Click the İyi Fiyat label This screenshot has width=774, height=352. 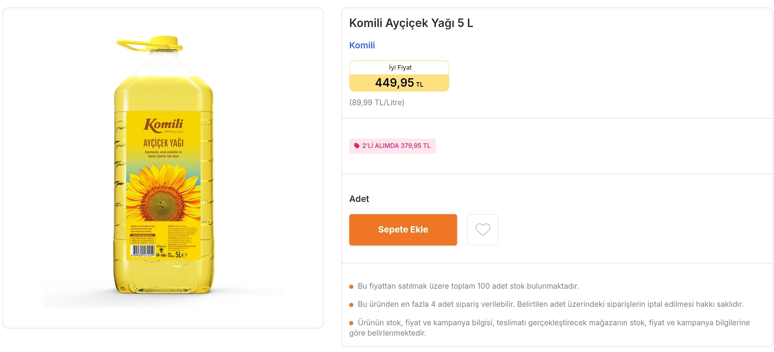click(x=400, y=68)
